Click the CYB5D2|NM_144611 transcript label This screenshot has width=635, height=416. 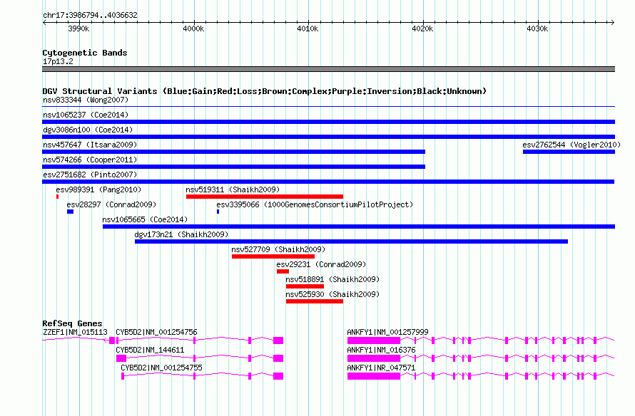[150, 350]
